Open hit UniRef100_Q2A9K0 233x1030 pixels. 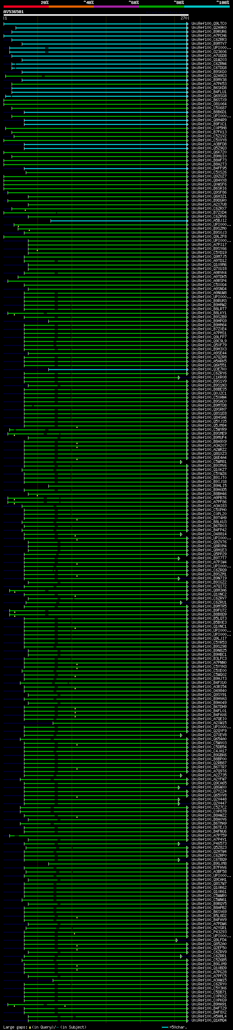[x=209, y=28]
